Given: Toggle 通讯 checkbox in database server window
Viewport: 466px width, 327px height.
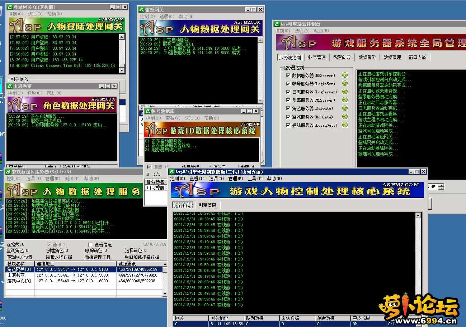Looking at the screenshot, I should tap(49, 245).
